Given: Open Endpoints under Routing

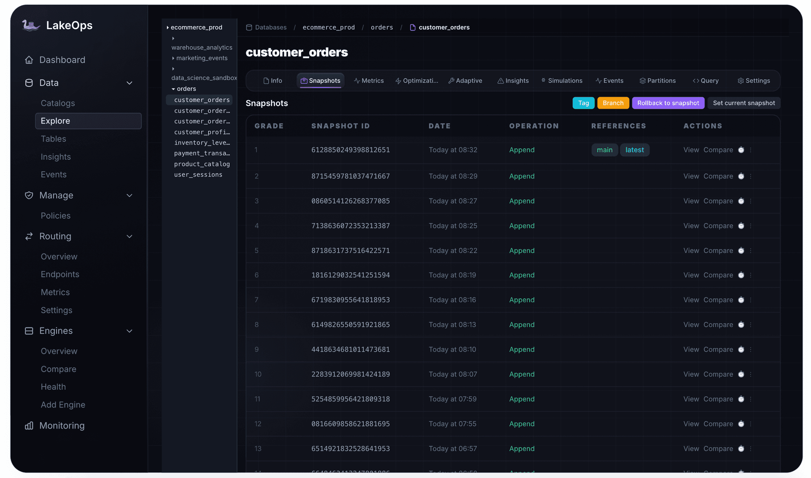Looking at the screenshot, I should point(60,274).
